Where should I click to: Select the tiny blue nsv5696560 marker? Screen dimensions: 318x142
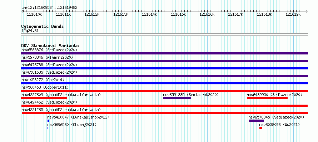pyautogui.click(x=48, y=128)
